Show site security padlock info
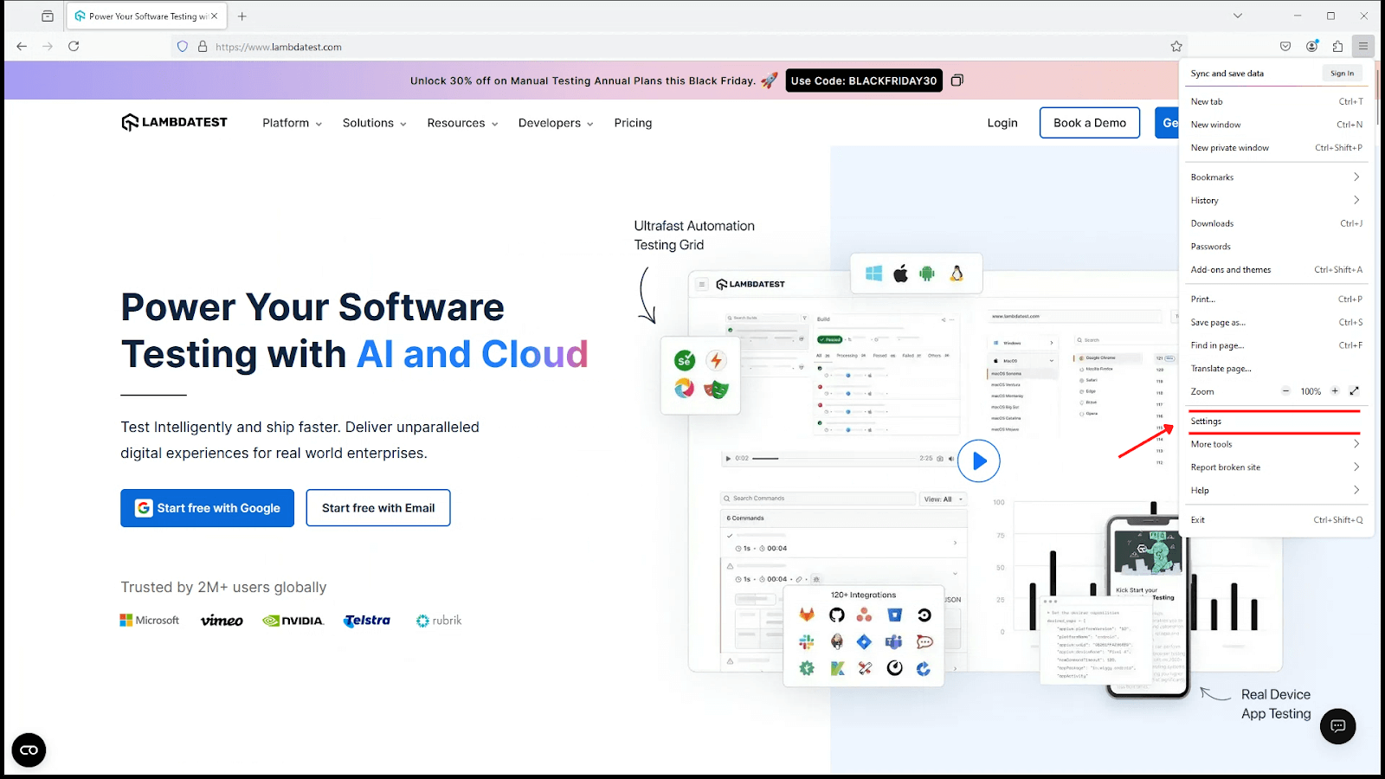Viewport: 1385px width, 779px height. [203, 47]
